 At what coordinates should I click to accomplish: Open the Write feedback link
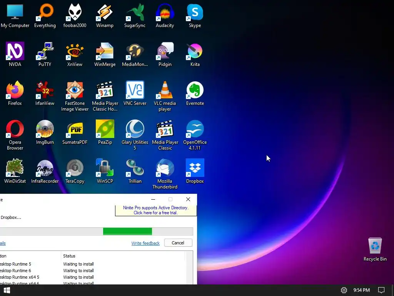pos(145,243)
